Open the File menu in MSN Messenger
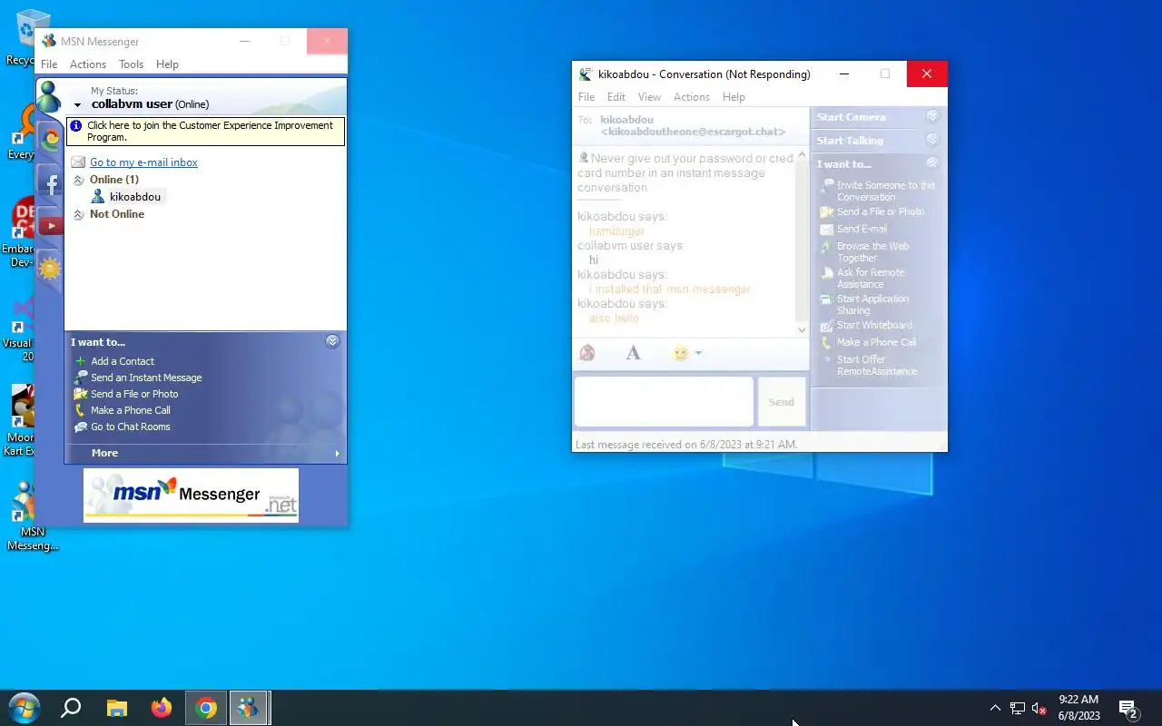This screenshot has height=726, width=1162. 49,64
